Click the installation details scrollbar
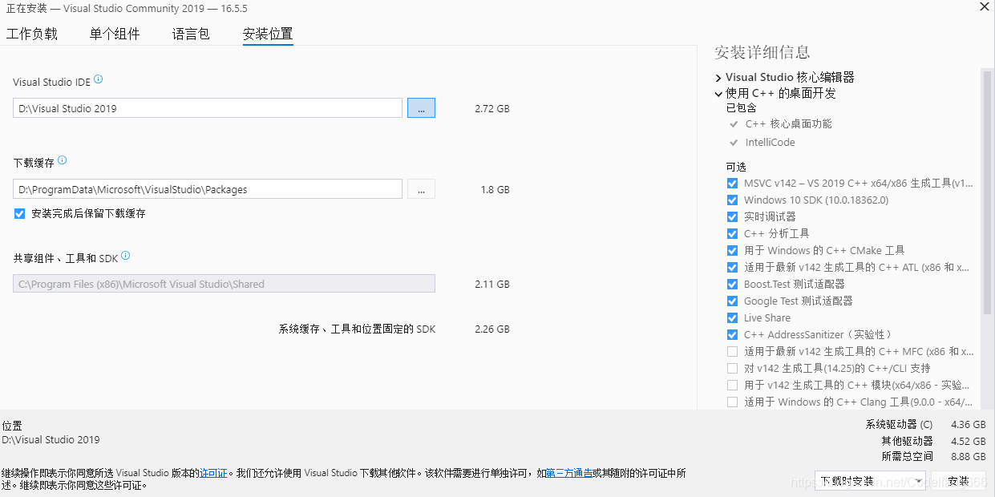This screenshot has height=497, width=995. (987, 192)
